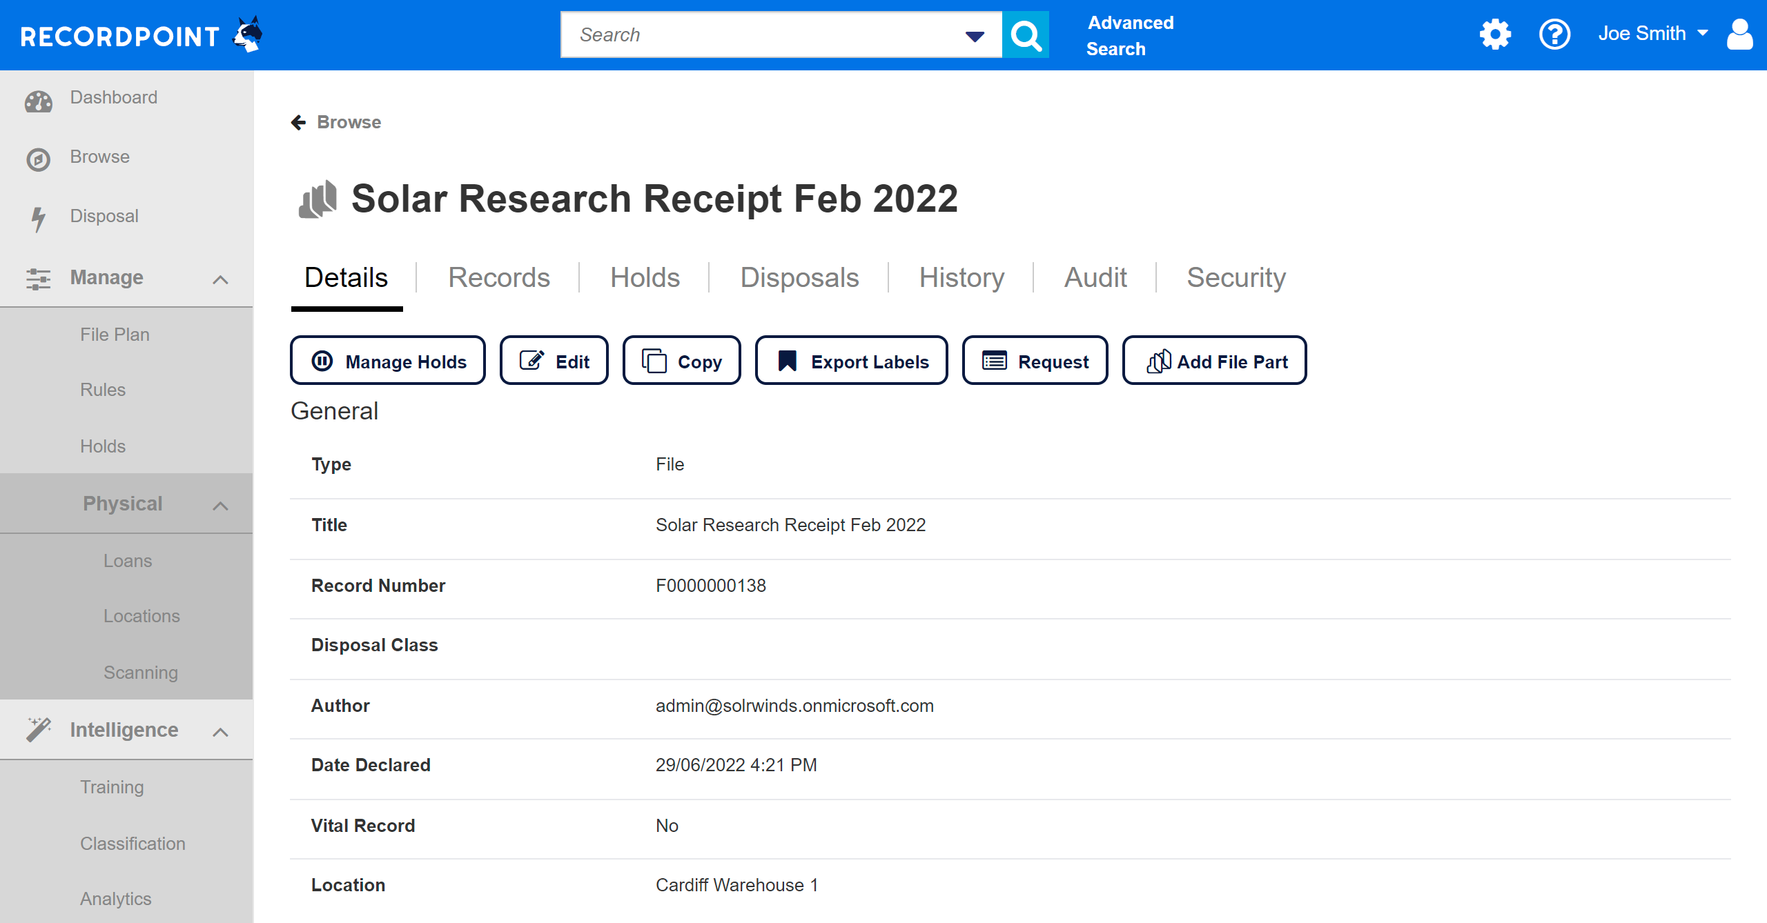This screenshot has height=923, width=1767.
Task: Select the Details tab
Action: click(x=346, y=277)
